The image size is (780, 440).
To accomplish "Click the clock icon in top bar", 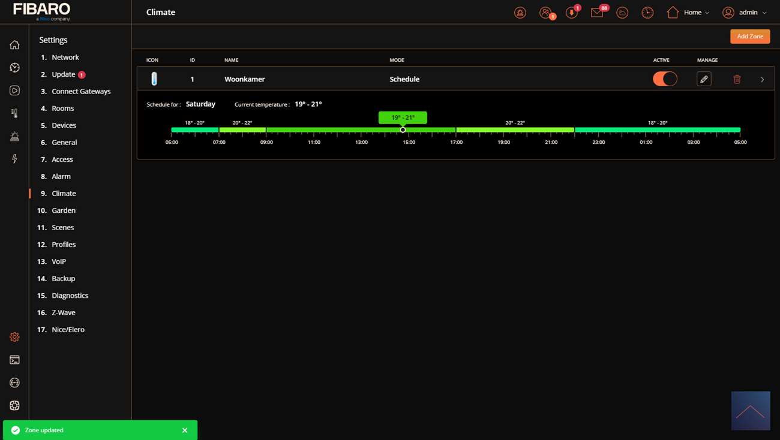I will click(x=647, y=13).
